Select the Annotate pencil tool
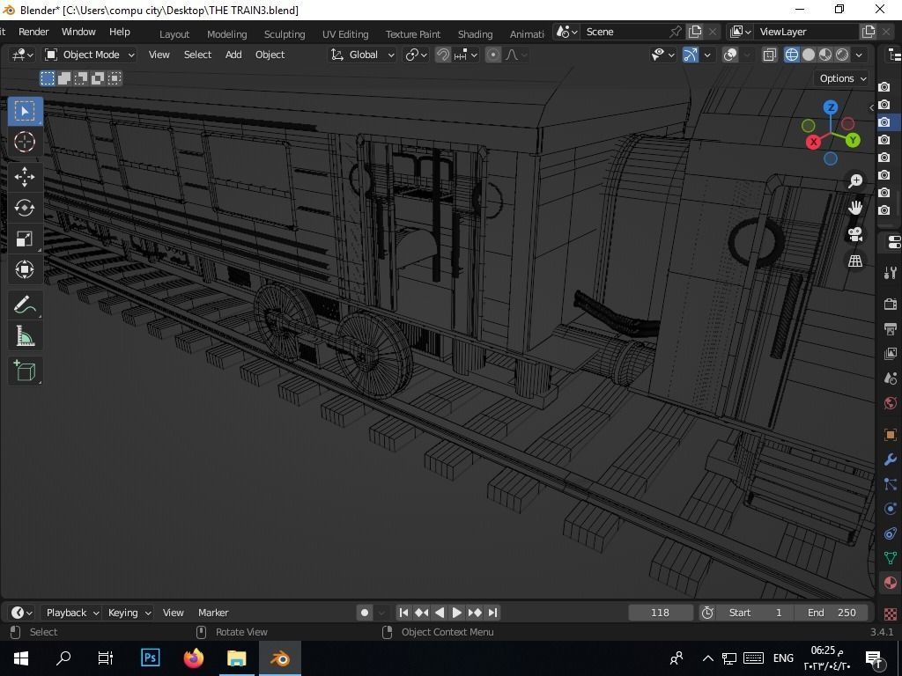The image size is (902, 676). [x=24, y=305]
